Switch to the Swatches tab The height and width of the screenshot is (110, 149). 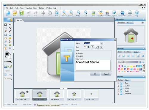tap(128, 52)
